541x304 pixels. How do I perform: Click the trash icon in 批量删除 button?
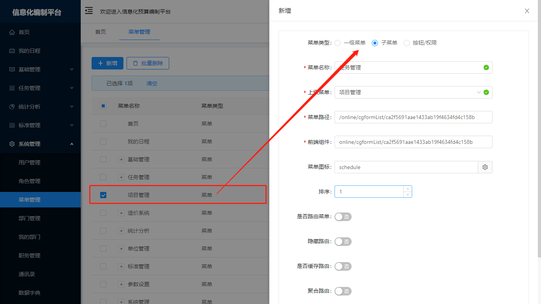click(x=135, y=63)
